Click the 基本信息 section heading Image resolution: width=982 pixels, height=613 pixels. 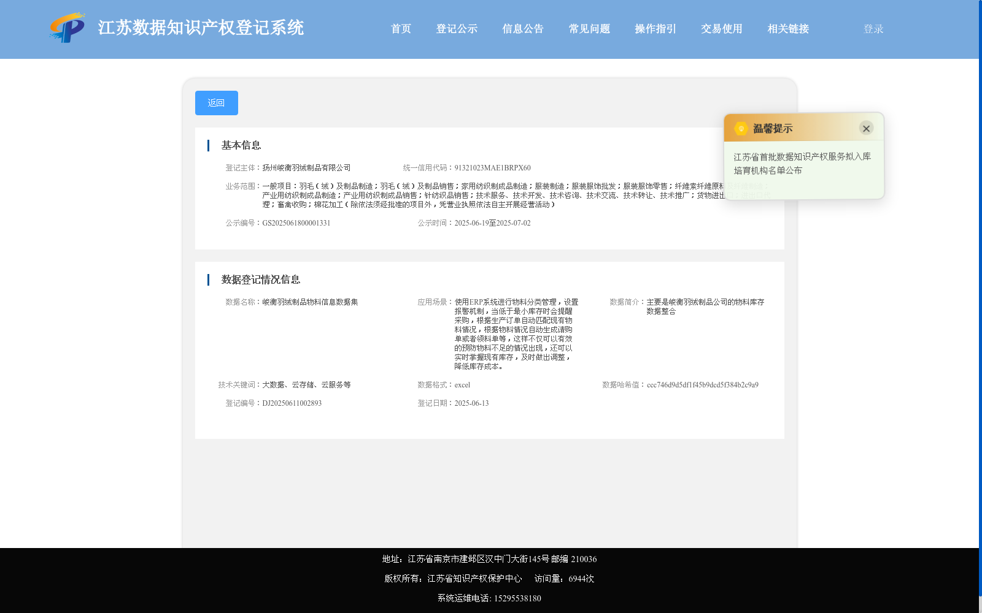[241, 145]
